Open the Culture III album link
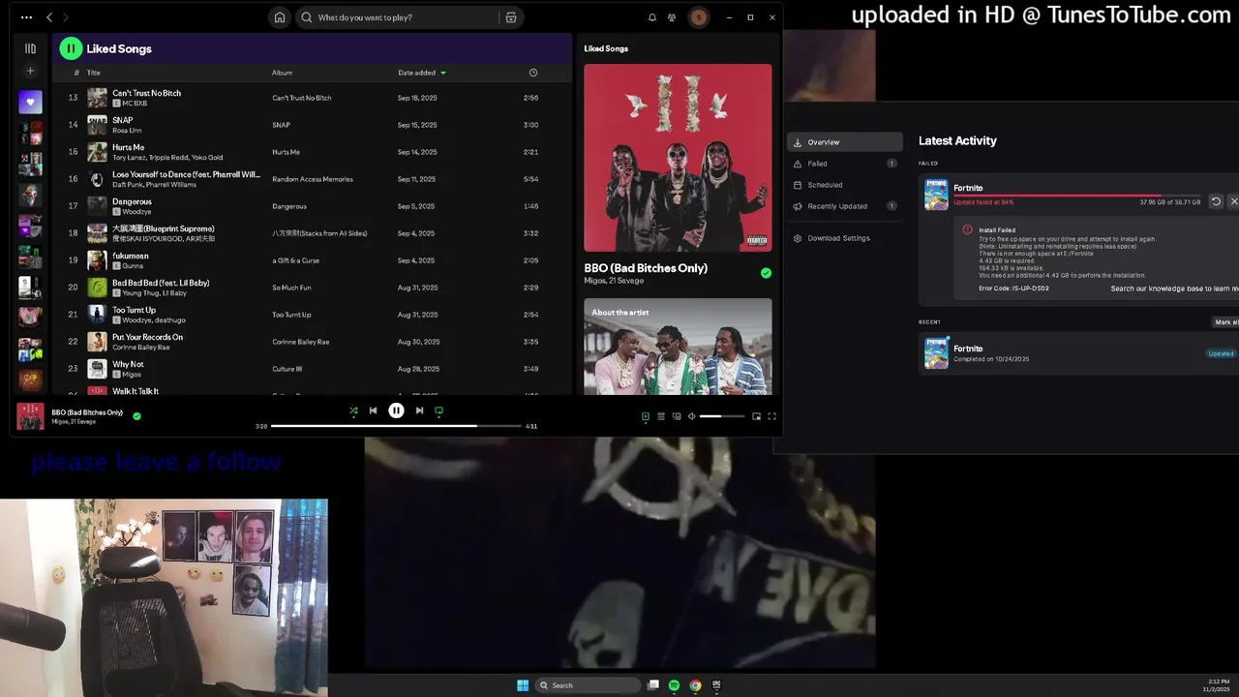 287,369
